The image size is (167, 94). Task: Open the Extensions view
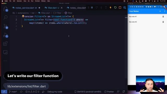pos(5,44)
